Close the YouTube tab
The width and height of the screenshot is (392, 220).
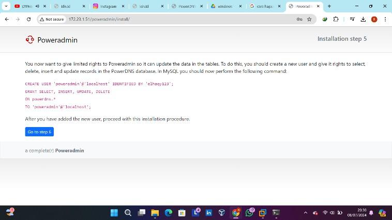tap(45, 6)
